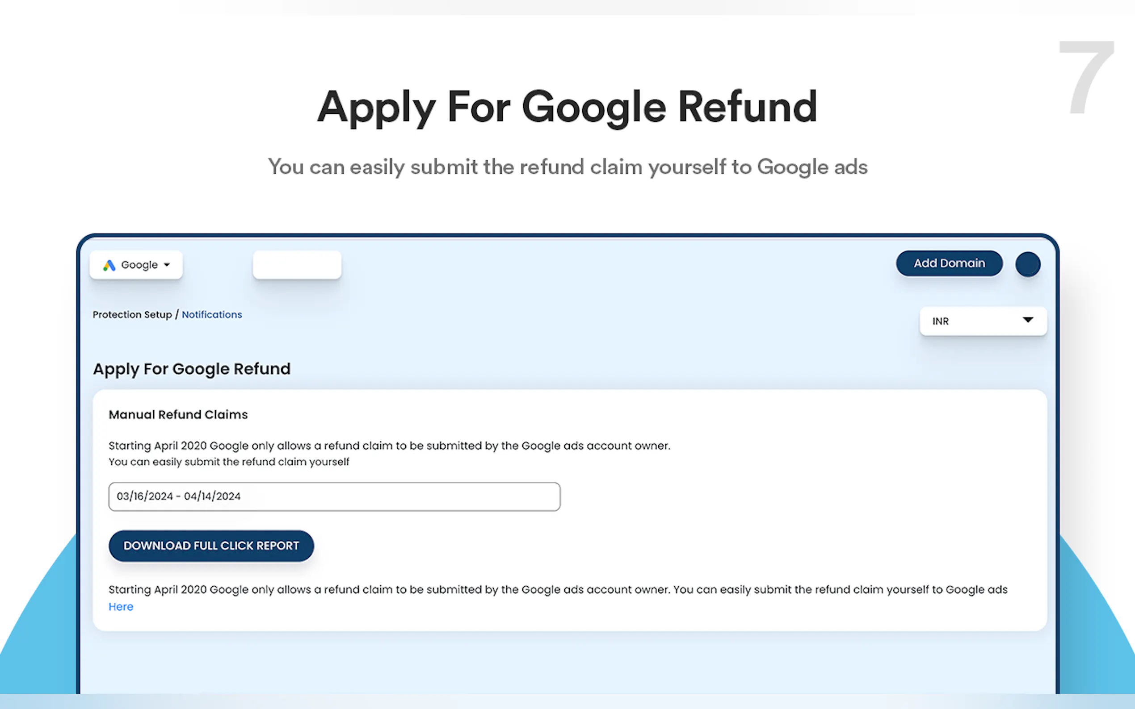Click dashboard heading "Apply For Google Refund"

(191, 369)
